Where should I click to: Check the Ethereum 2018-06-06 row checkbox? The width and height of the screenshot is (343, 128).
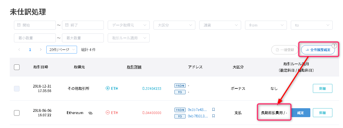click(x=17, y=113)
